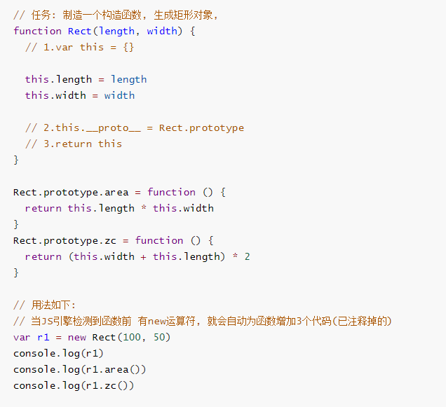This screenshot has width=446, height=407.
Task: Click the comment mentioning JS引擎 and new运算符
Action: click(x=202, y=321)
